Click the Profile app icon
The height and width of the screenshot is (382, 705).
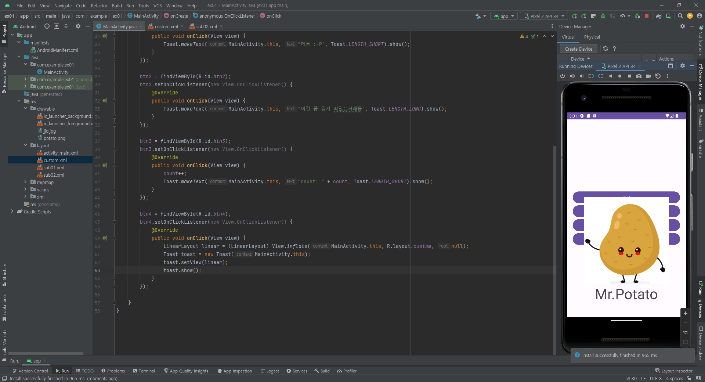point(622,16)
